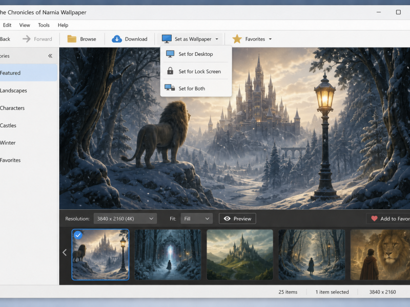This screenshot has height=307, width=410.
Task: Maximize the wallpaper window
Action: pos(398,12)
